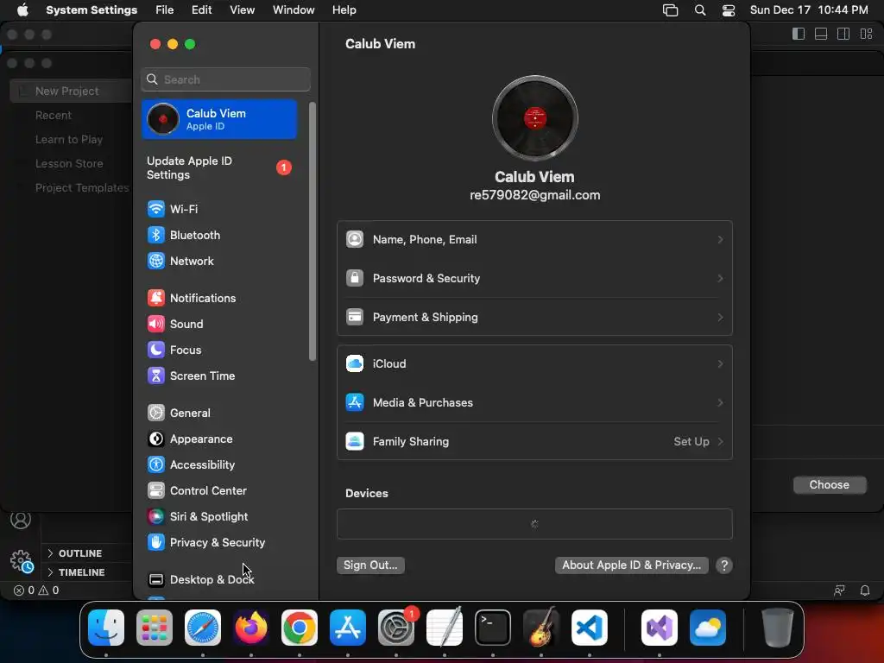Open Finder from the Dock
884x663 pixels.
coord(106,628)
